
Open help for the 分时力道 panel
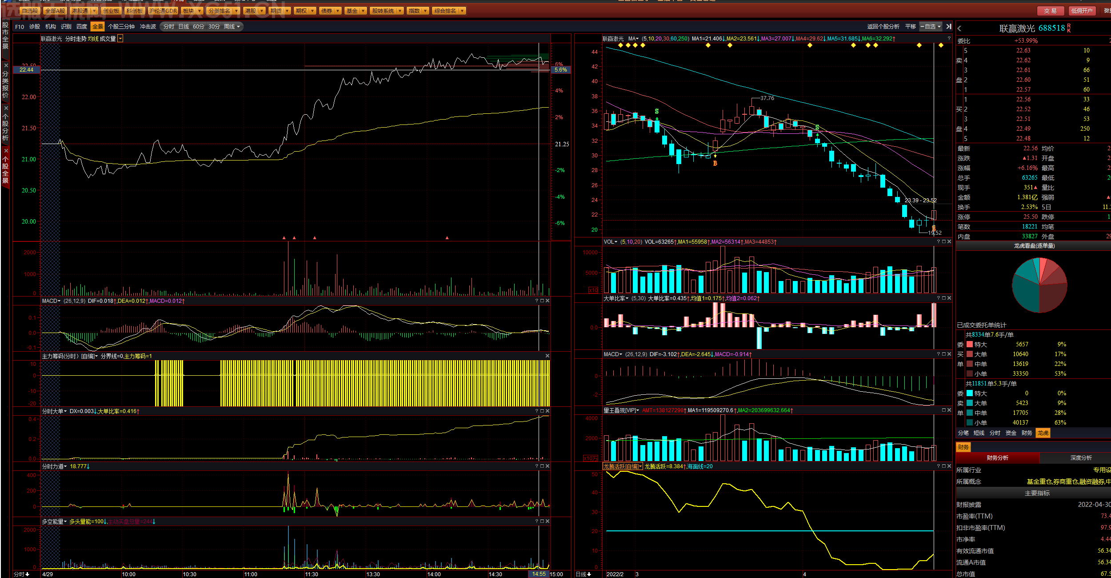click(536, 466)
